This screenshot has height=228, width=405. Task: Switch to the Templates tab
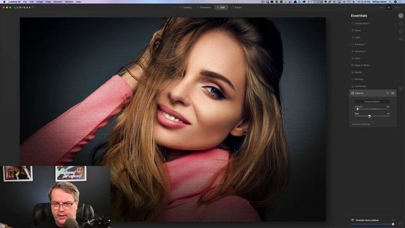[204, 8]
